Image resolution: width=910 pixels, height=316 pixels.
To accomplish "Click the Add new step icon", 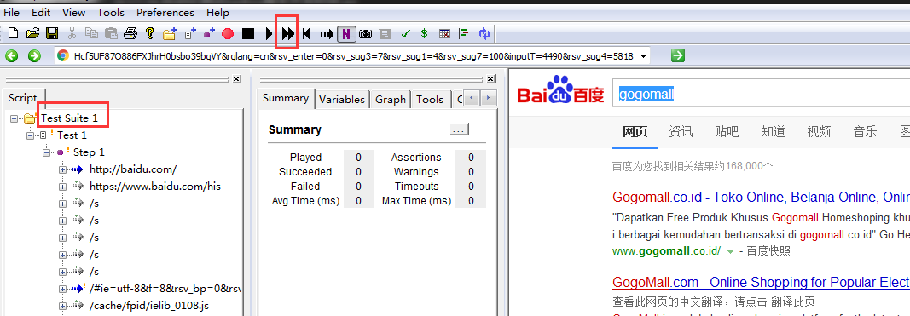I will (x=209, y=33).
